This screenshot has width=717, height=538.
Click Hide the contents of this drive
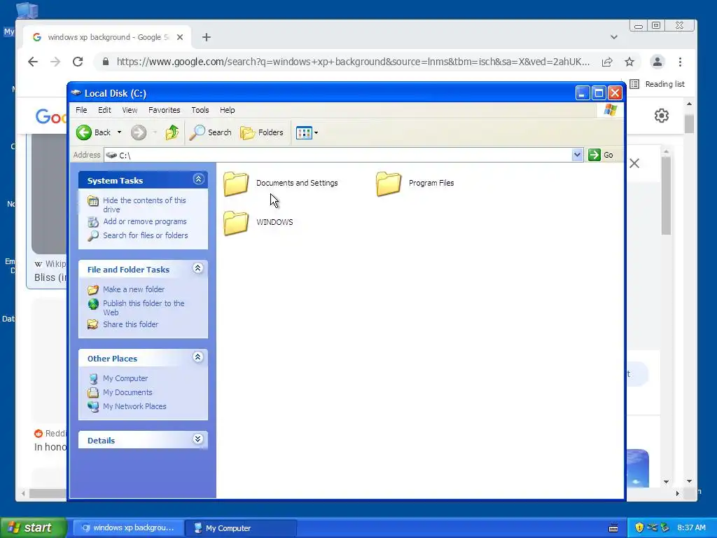(x=144, y=205)
